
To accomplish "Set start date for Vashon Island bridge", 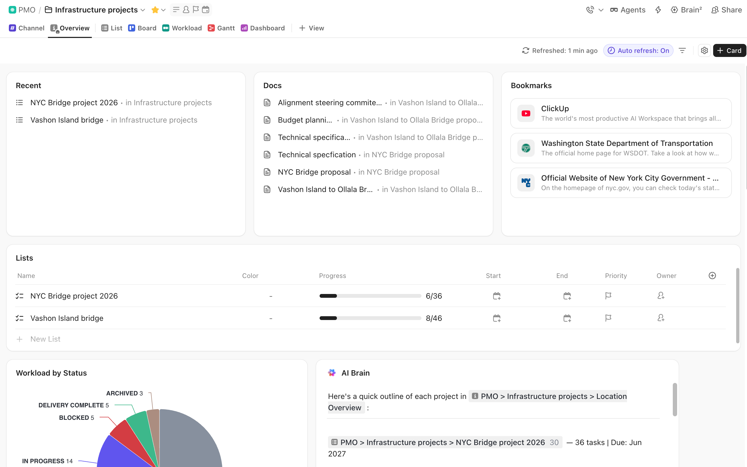I will (496, 318).
